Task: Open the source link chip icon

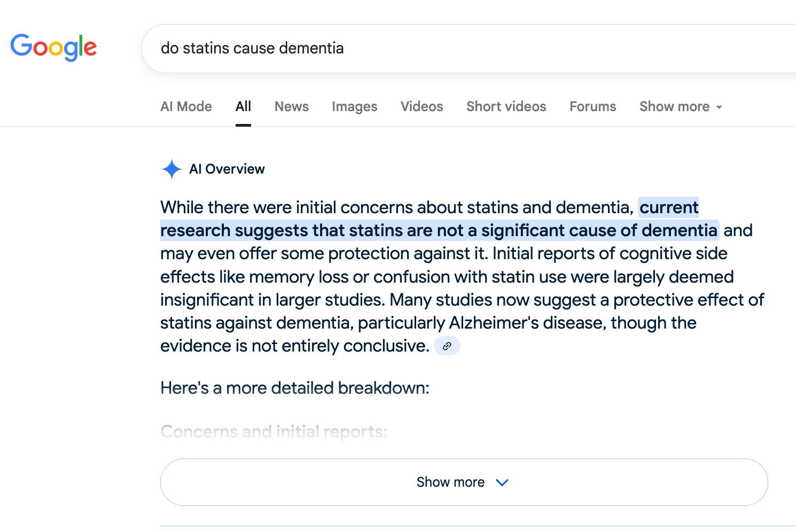Action: [x=447, y=346]
